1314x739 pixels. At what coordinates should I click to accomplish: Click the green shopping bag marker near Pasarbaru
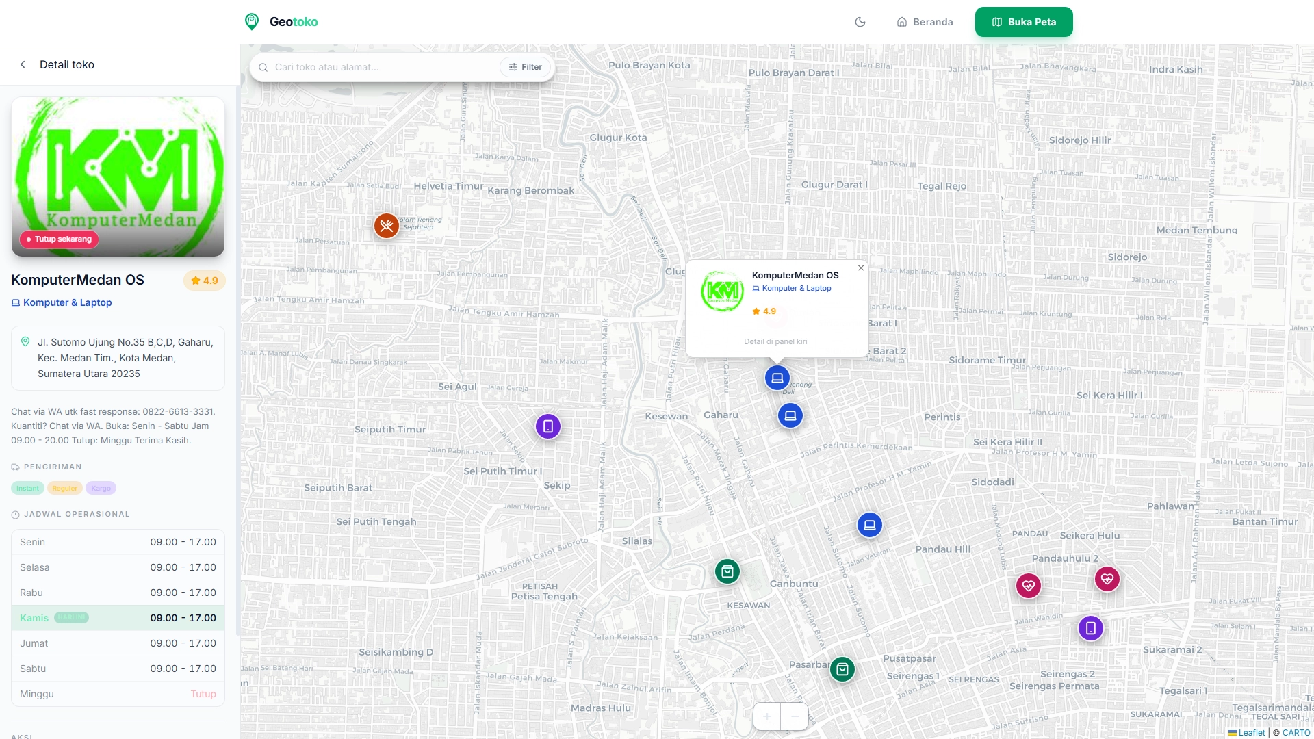[x=842, y=669]
